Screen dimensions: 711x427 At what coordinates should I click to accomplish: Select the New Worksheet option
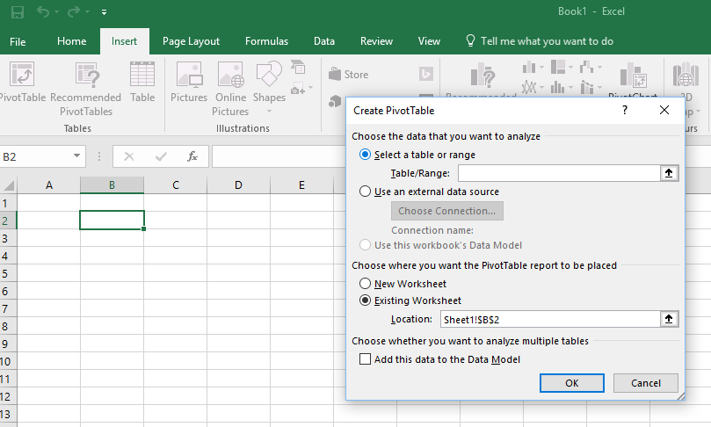366,284
